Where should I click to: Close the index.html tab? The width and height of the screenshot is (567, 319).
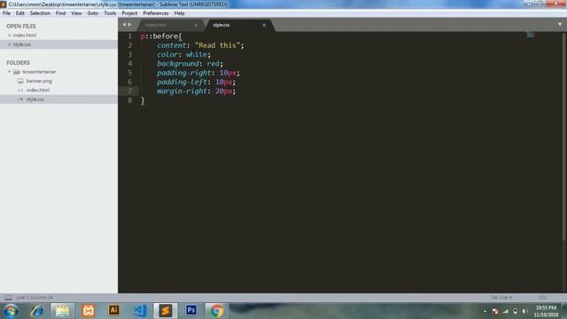tap(196, 25)
